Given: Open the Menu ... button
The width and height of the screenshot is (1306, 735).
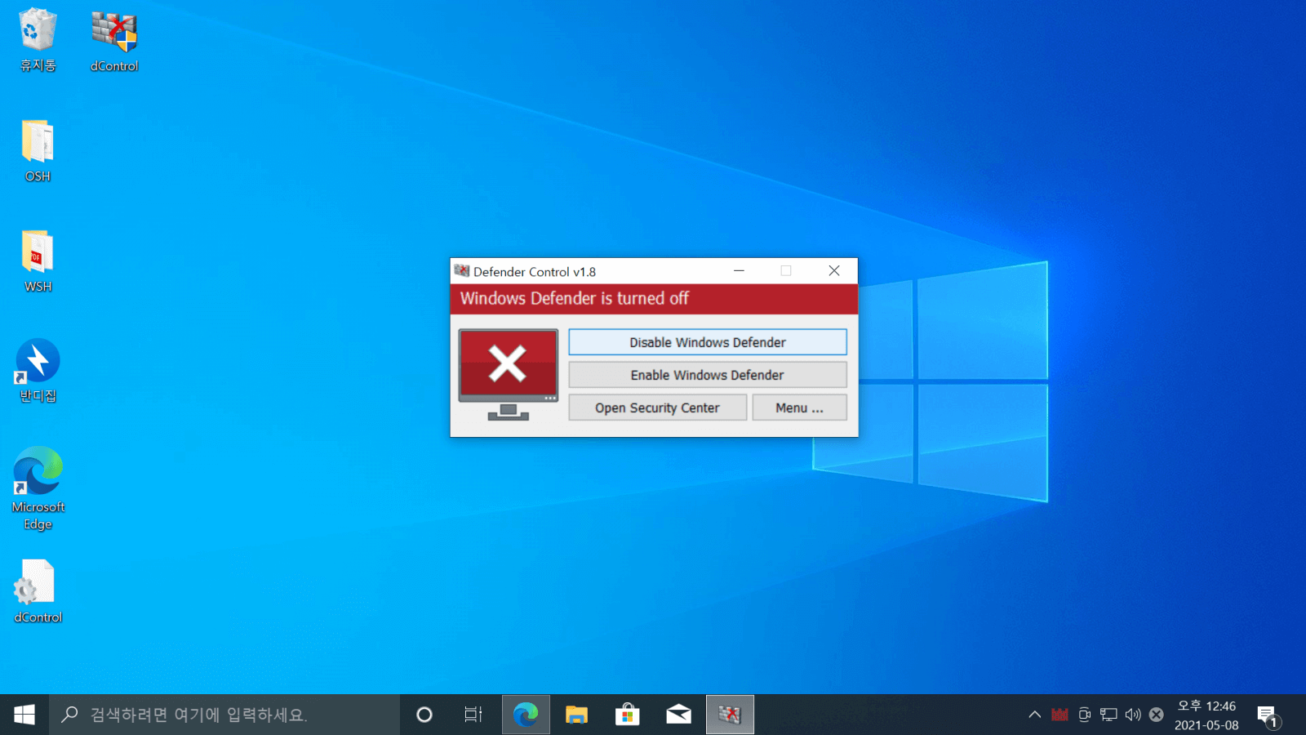Looking at the screenshot, I should [x=799, y=408].
